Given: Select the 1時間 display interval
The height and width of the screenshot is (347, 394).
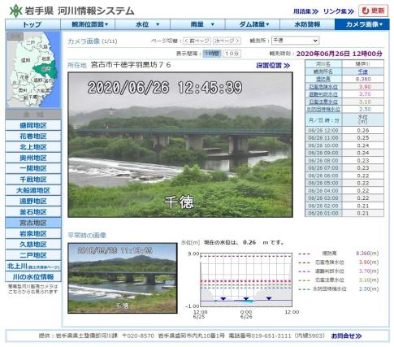Looking at the screenshot, I should [212, 54].
